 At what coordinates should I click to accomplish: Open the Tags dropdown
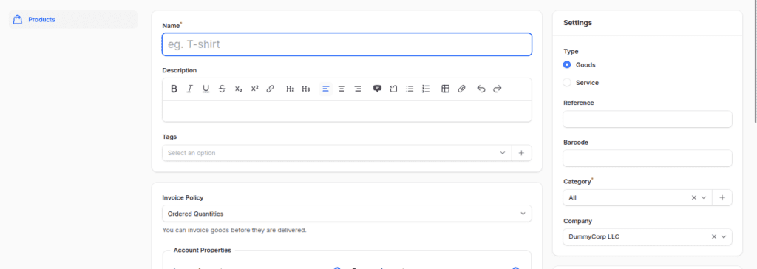[x=337, y=153]
